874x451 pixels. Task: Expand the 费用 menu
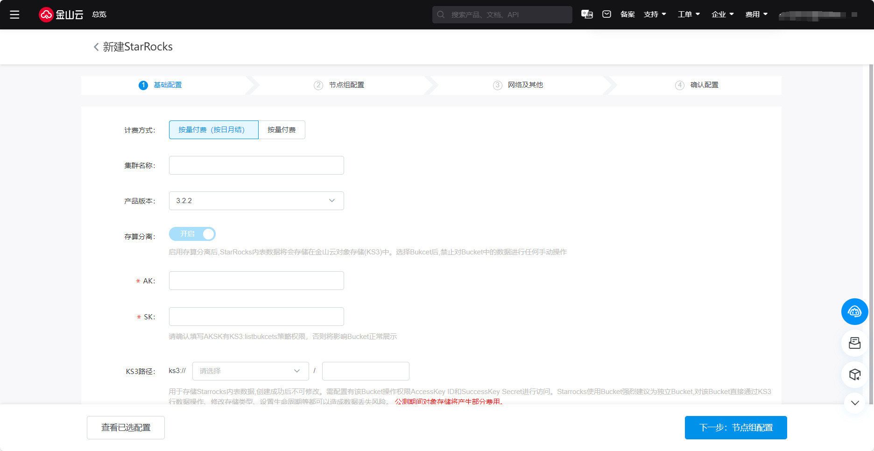(x=756, y=14)
